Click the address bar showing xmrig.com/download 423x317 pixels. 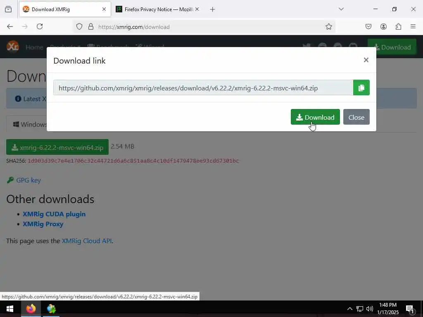pos(205,27)
